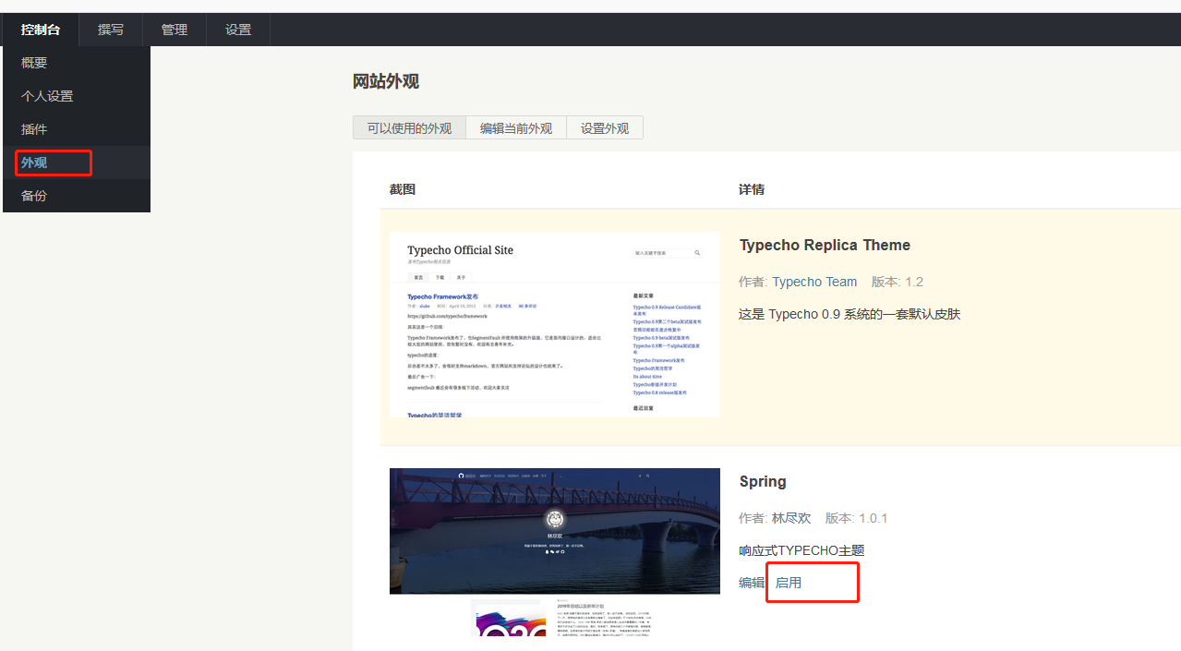Open the 撰写 top menu
Viewport: 1181px width, 651px height.
(x=111, y=30)
